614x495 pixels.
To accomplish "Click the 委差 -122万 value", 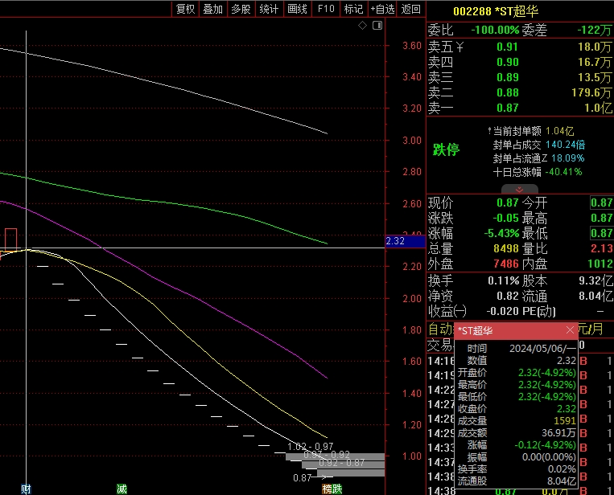I will coord(595,30).
